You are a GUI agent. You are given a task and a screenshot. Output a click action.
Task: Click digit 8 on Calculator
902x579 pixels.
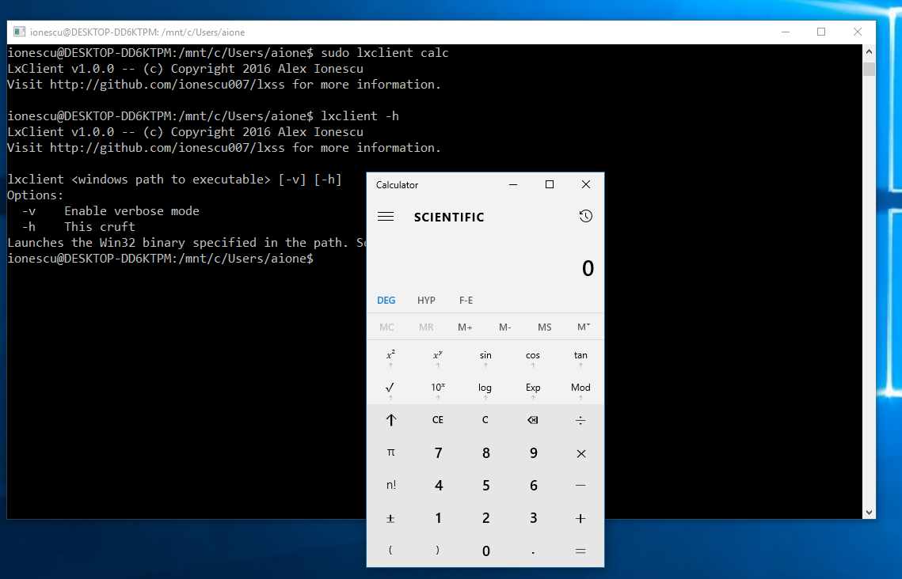point(485,452)
